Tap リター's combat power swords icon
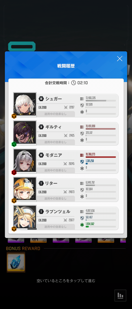132x309 pixels. (66, 192)
